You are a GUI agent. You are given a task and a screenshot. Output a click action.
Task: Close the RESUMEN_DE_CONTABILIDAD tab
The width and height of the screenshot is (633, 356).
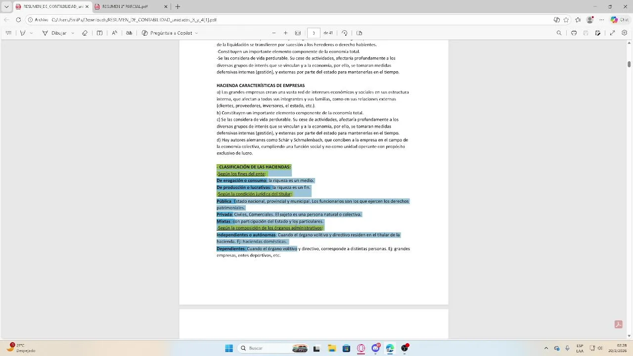(87, 6)
